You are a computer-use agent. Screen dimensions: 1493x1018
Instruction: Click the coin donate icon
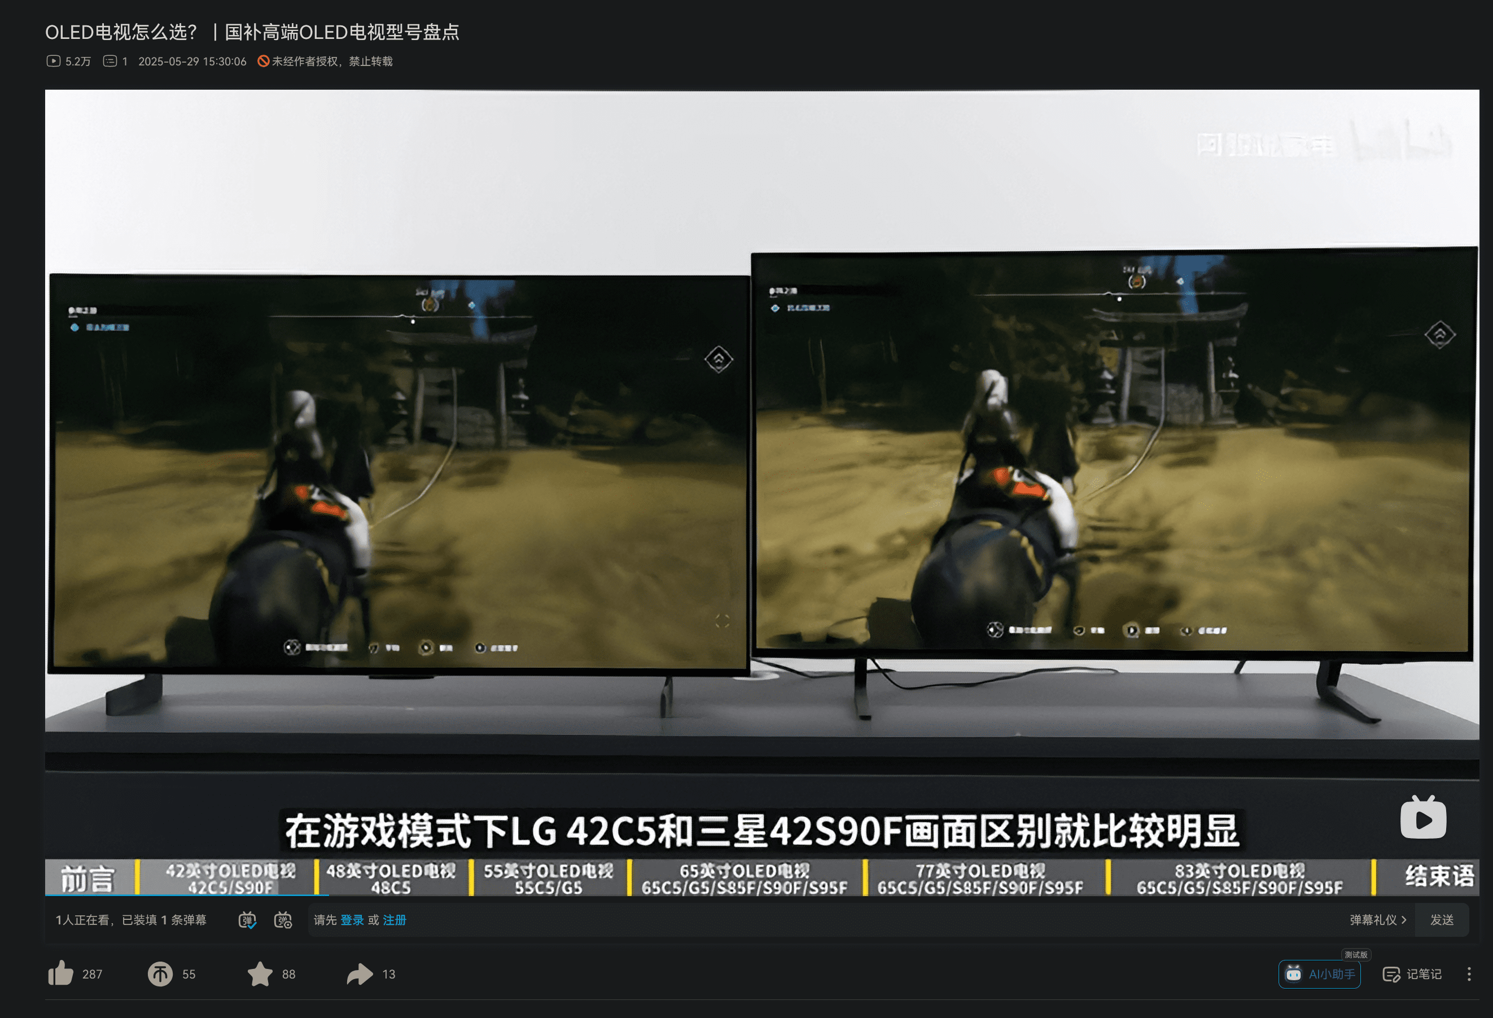(160, 973)
